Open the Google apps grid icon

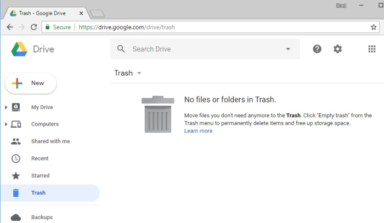[372, 49]
